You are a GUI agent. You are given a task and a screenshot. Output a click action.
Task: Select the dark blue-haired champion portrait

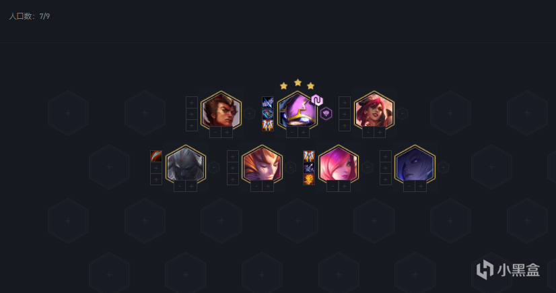[415, 165]
